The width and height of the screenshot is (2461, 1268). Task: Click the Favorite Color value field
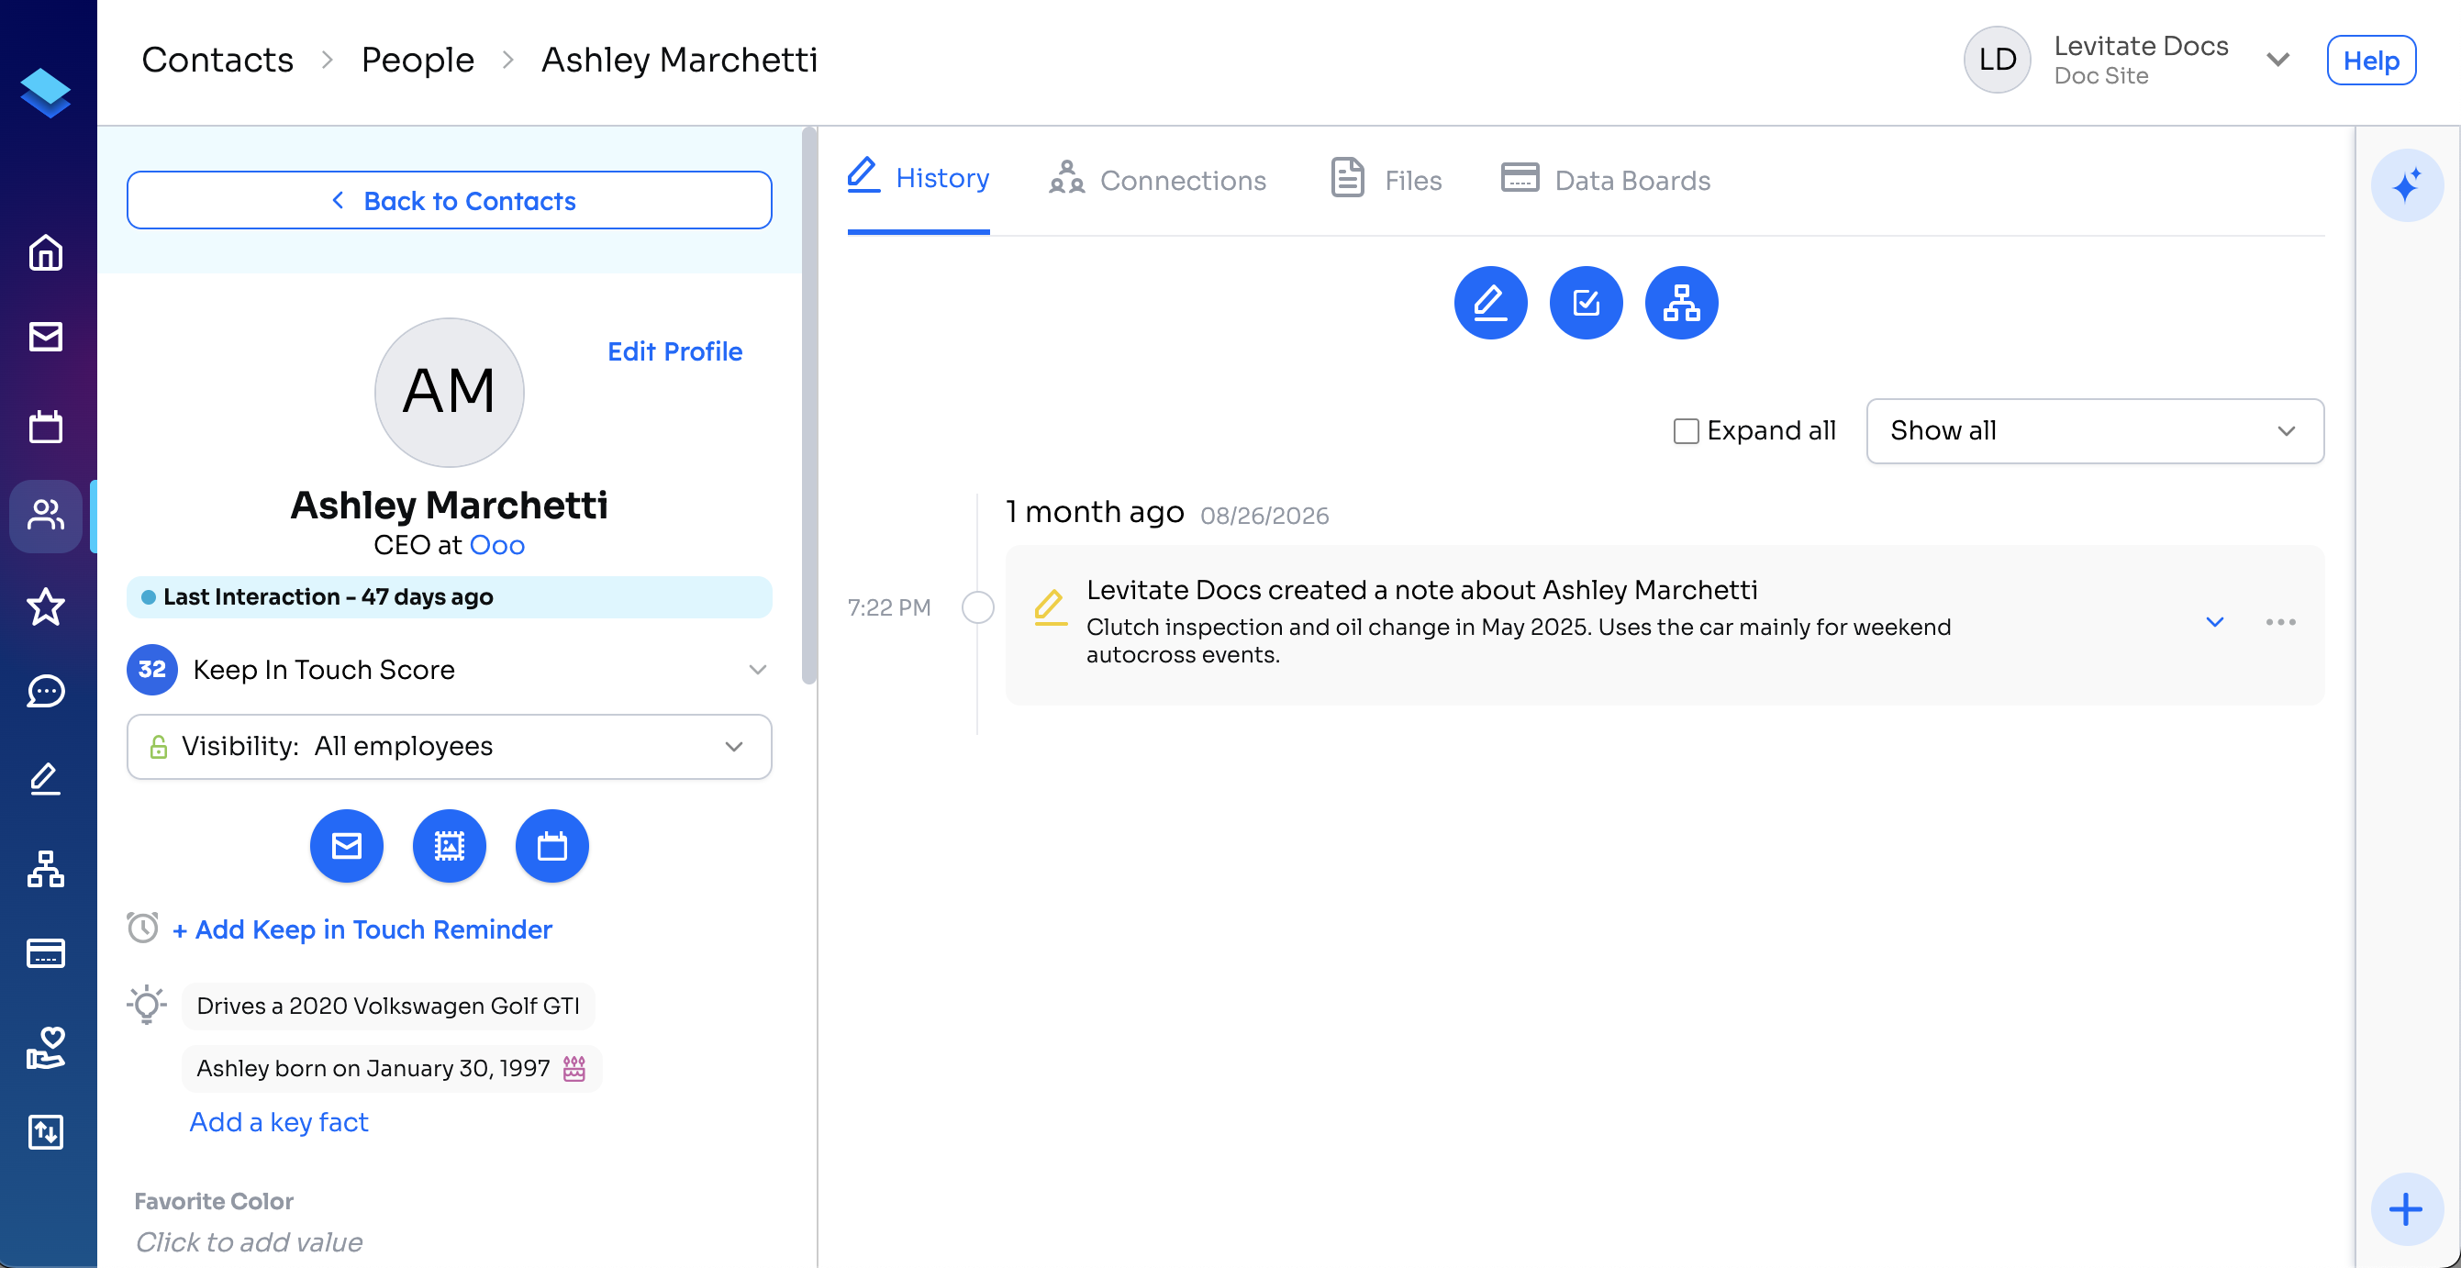pyautogui.click(x=250, y=1241)
